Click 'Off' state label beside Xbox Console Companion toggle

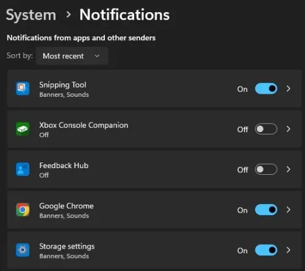click(243, 129)
